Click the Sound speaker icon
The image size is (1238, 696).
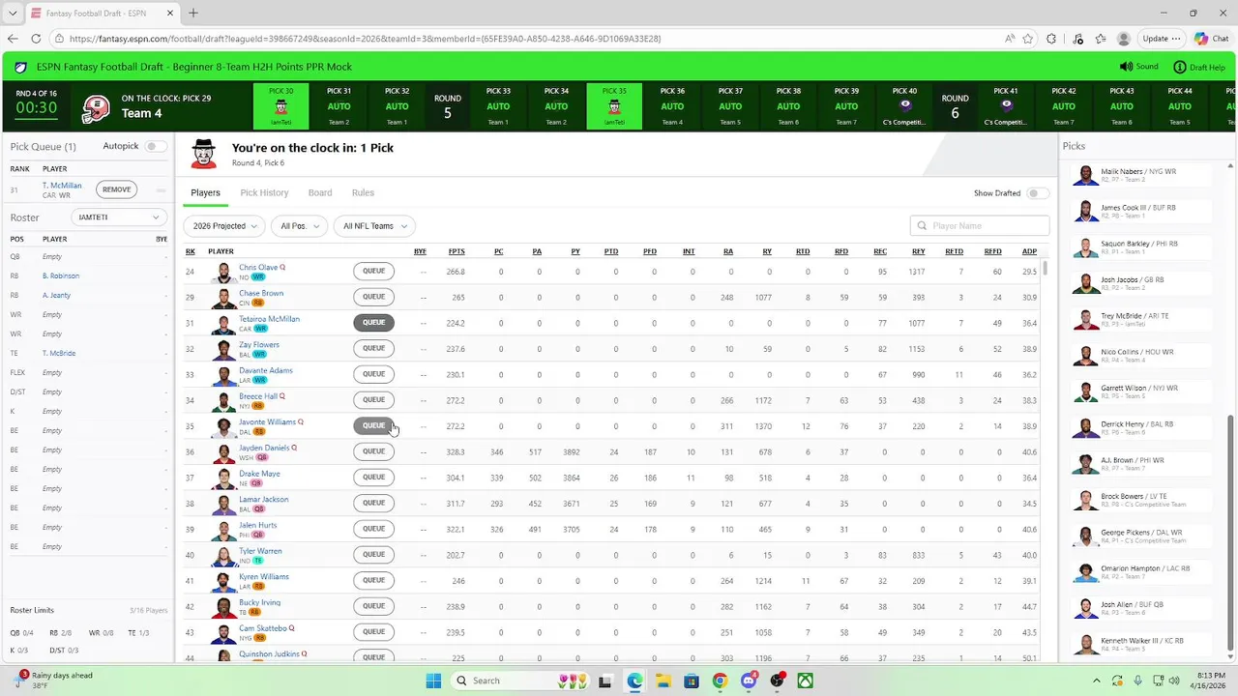coord(1126,67)
